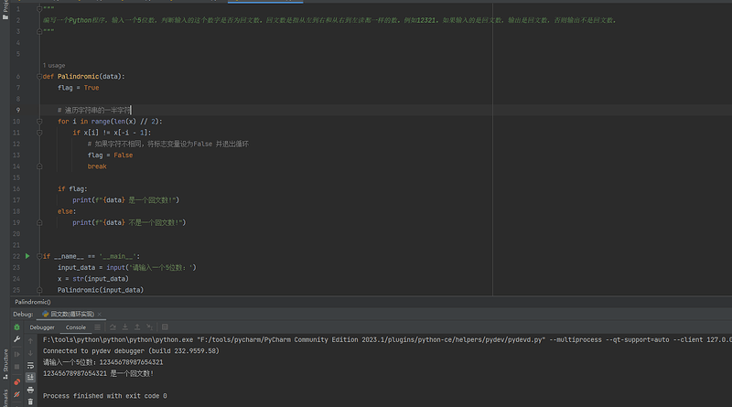
Task: Click the comment on line 9
Action: coord(94,110)
